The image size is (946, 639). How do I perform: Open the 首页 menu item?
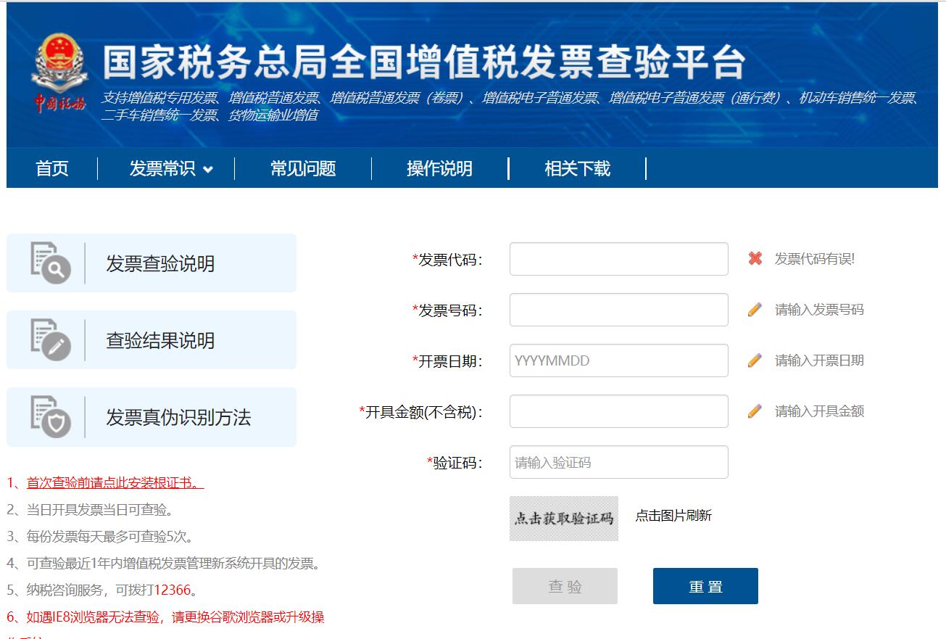(x=51, y=168)
